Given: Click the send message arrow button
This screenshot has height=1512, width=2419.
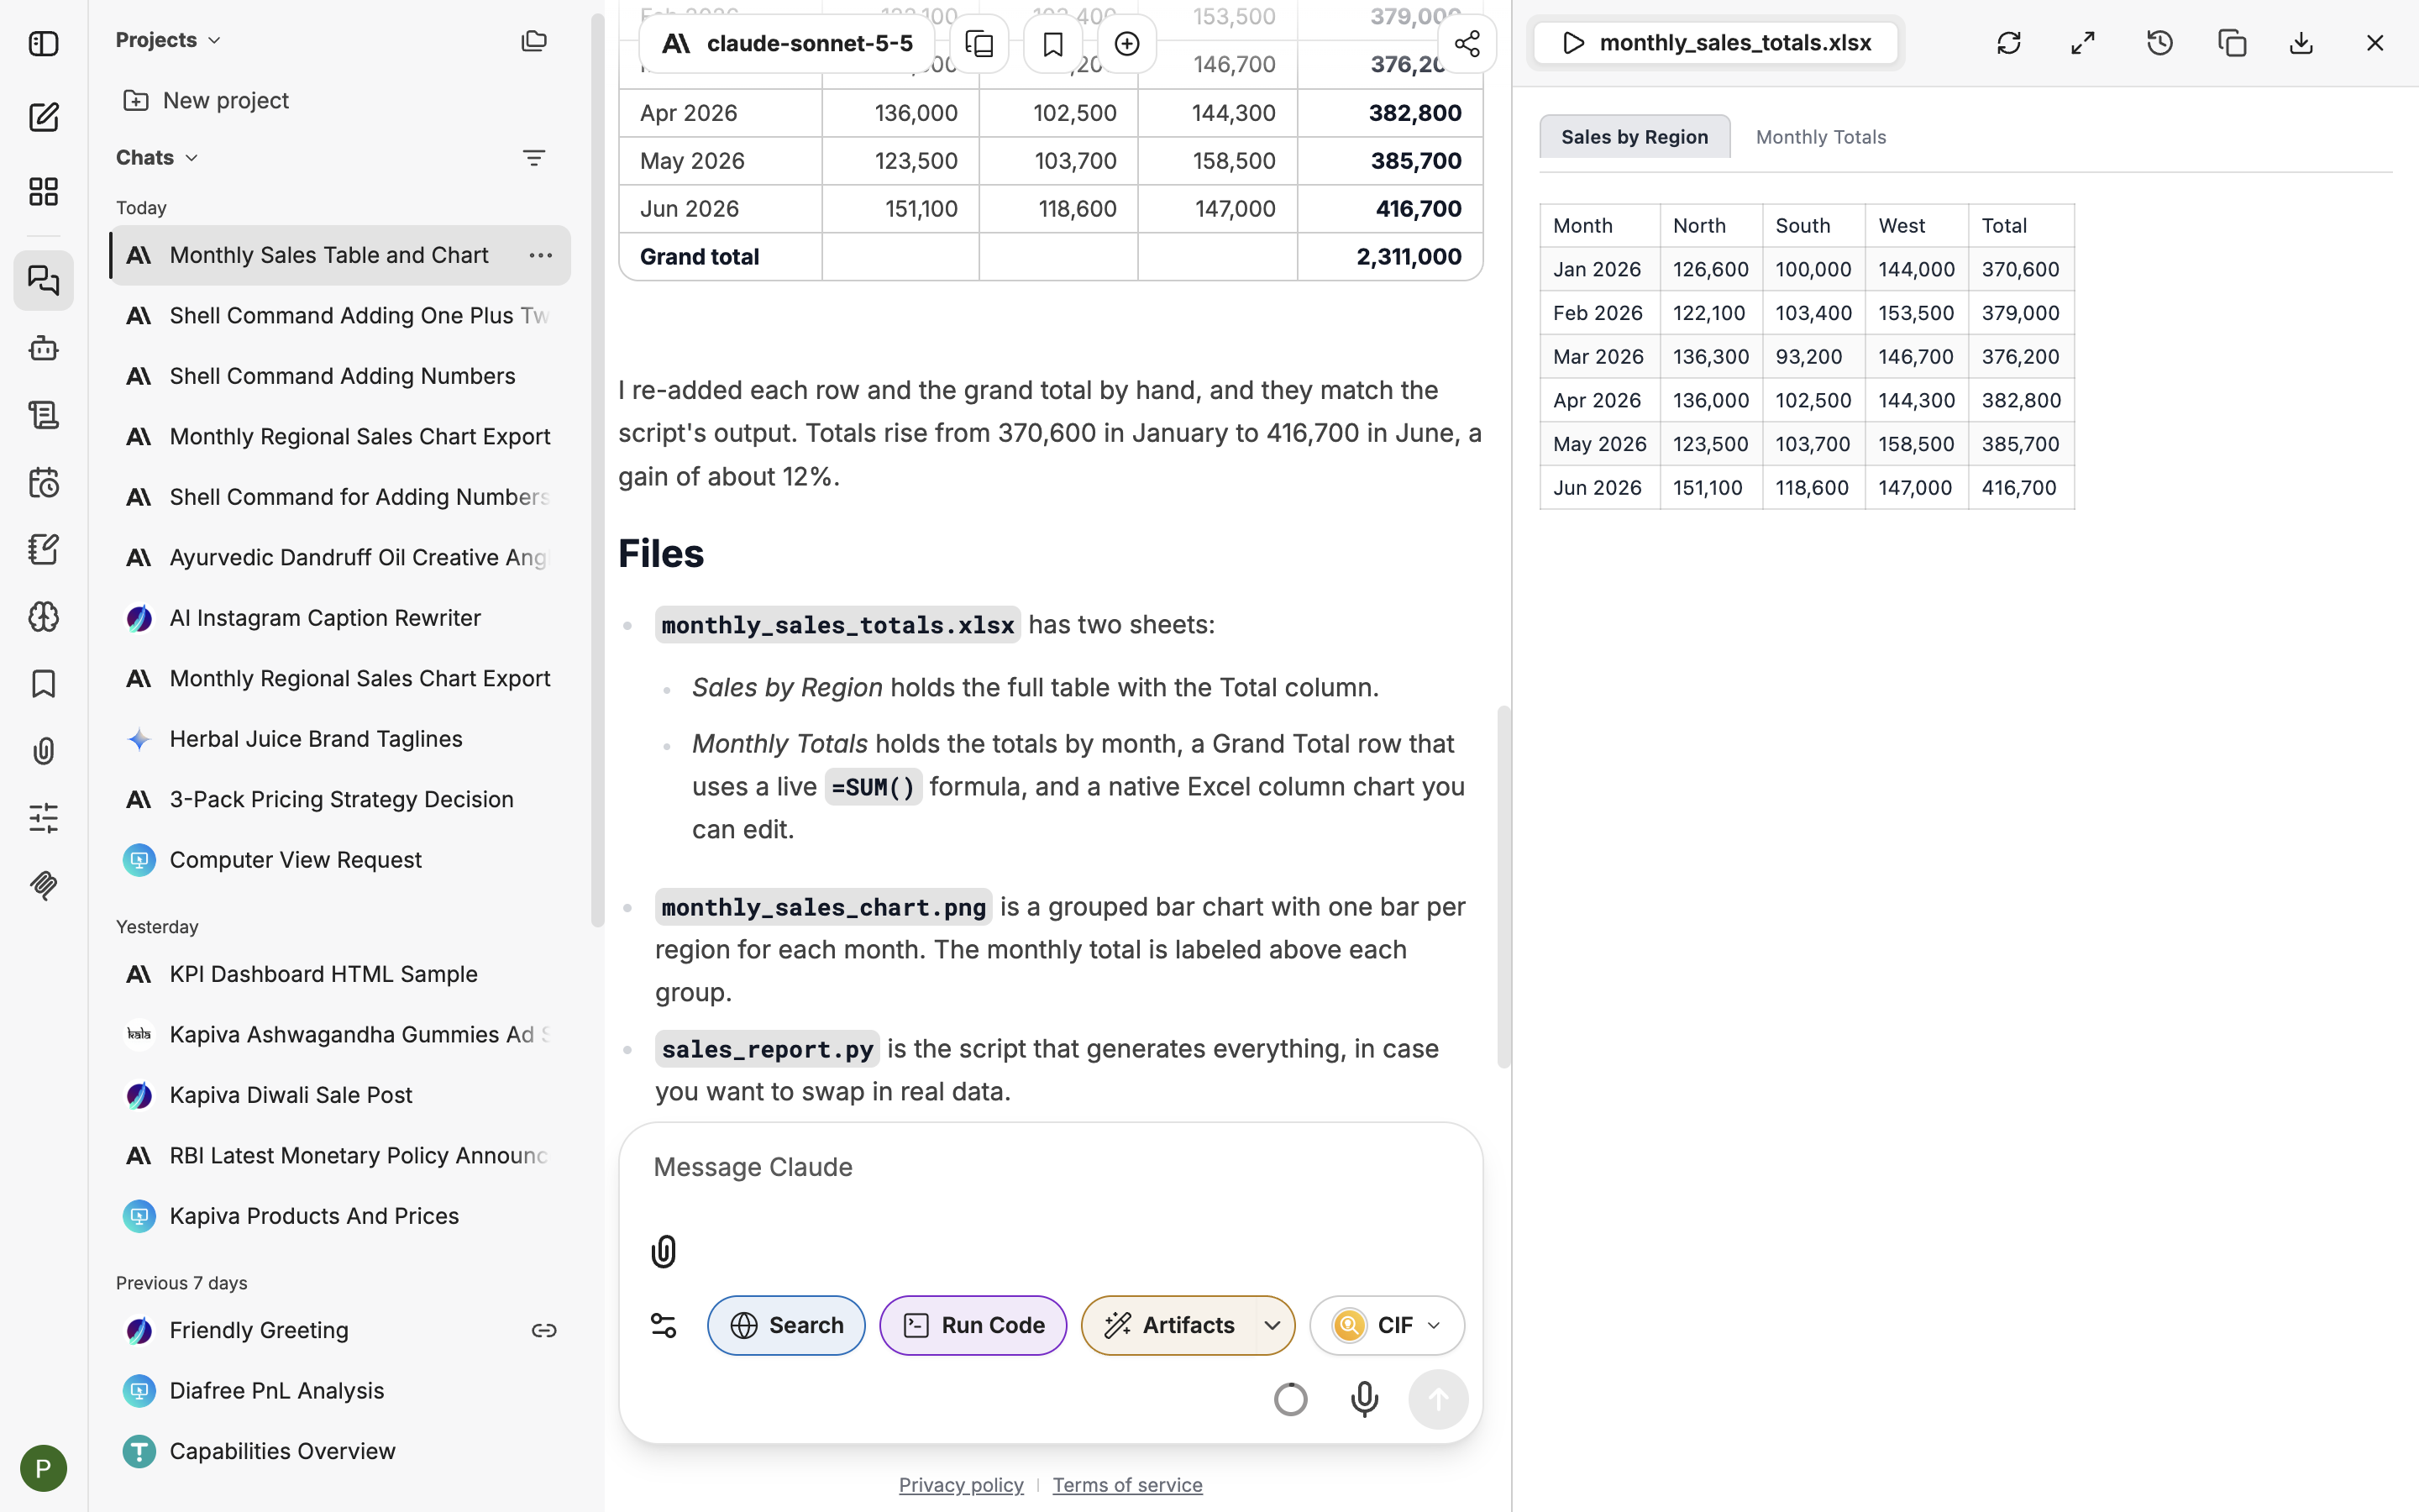Looking at the screenshot, I should coord(1437,1399).
